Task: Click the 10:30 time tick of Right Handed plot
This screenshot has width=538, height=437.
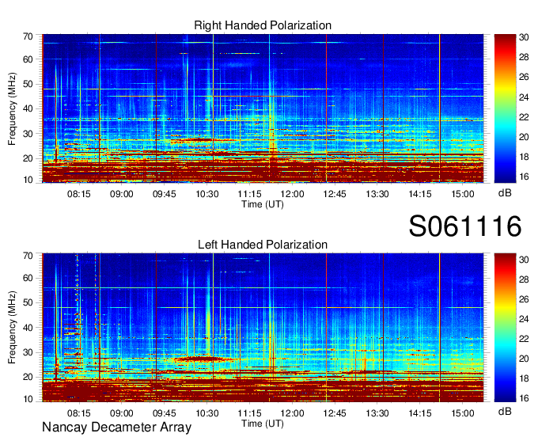Action: click(x=207, y=194)
